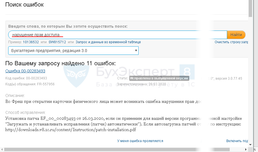Click the error search text field

(117, 35)
